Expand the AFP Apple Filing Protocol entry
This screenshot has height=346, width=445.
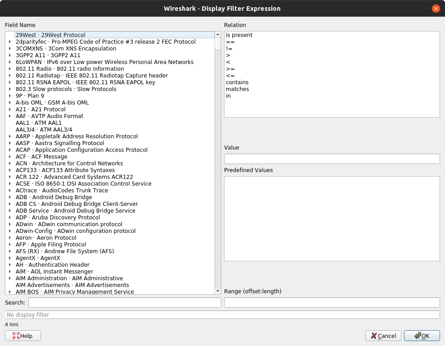tap(11, 244)
